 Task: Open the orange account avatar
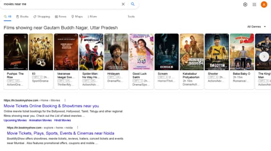pos(264,4)
